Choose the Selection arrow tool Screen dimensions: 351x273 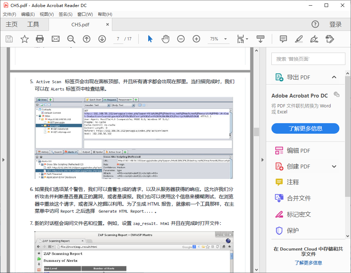150,39
